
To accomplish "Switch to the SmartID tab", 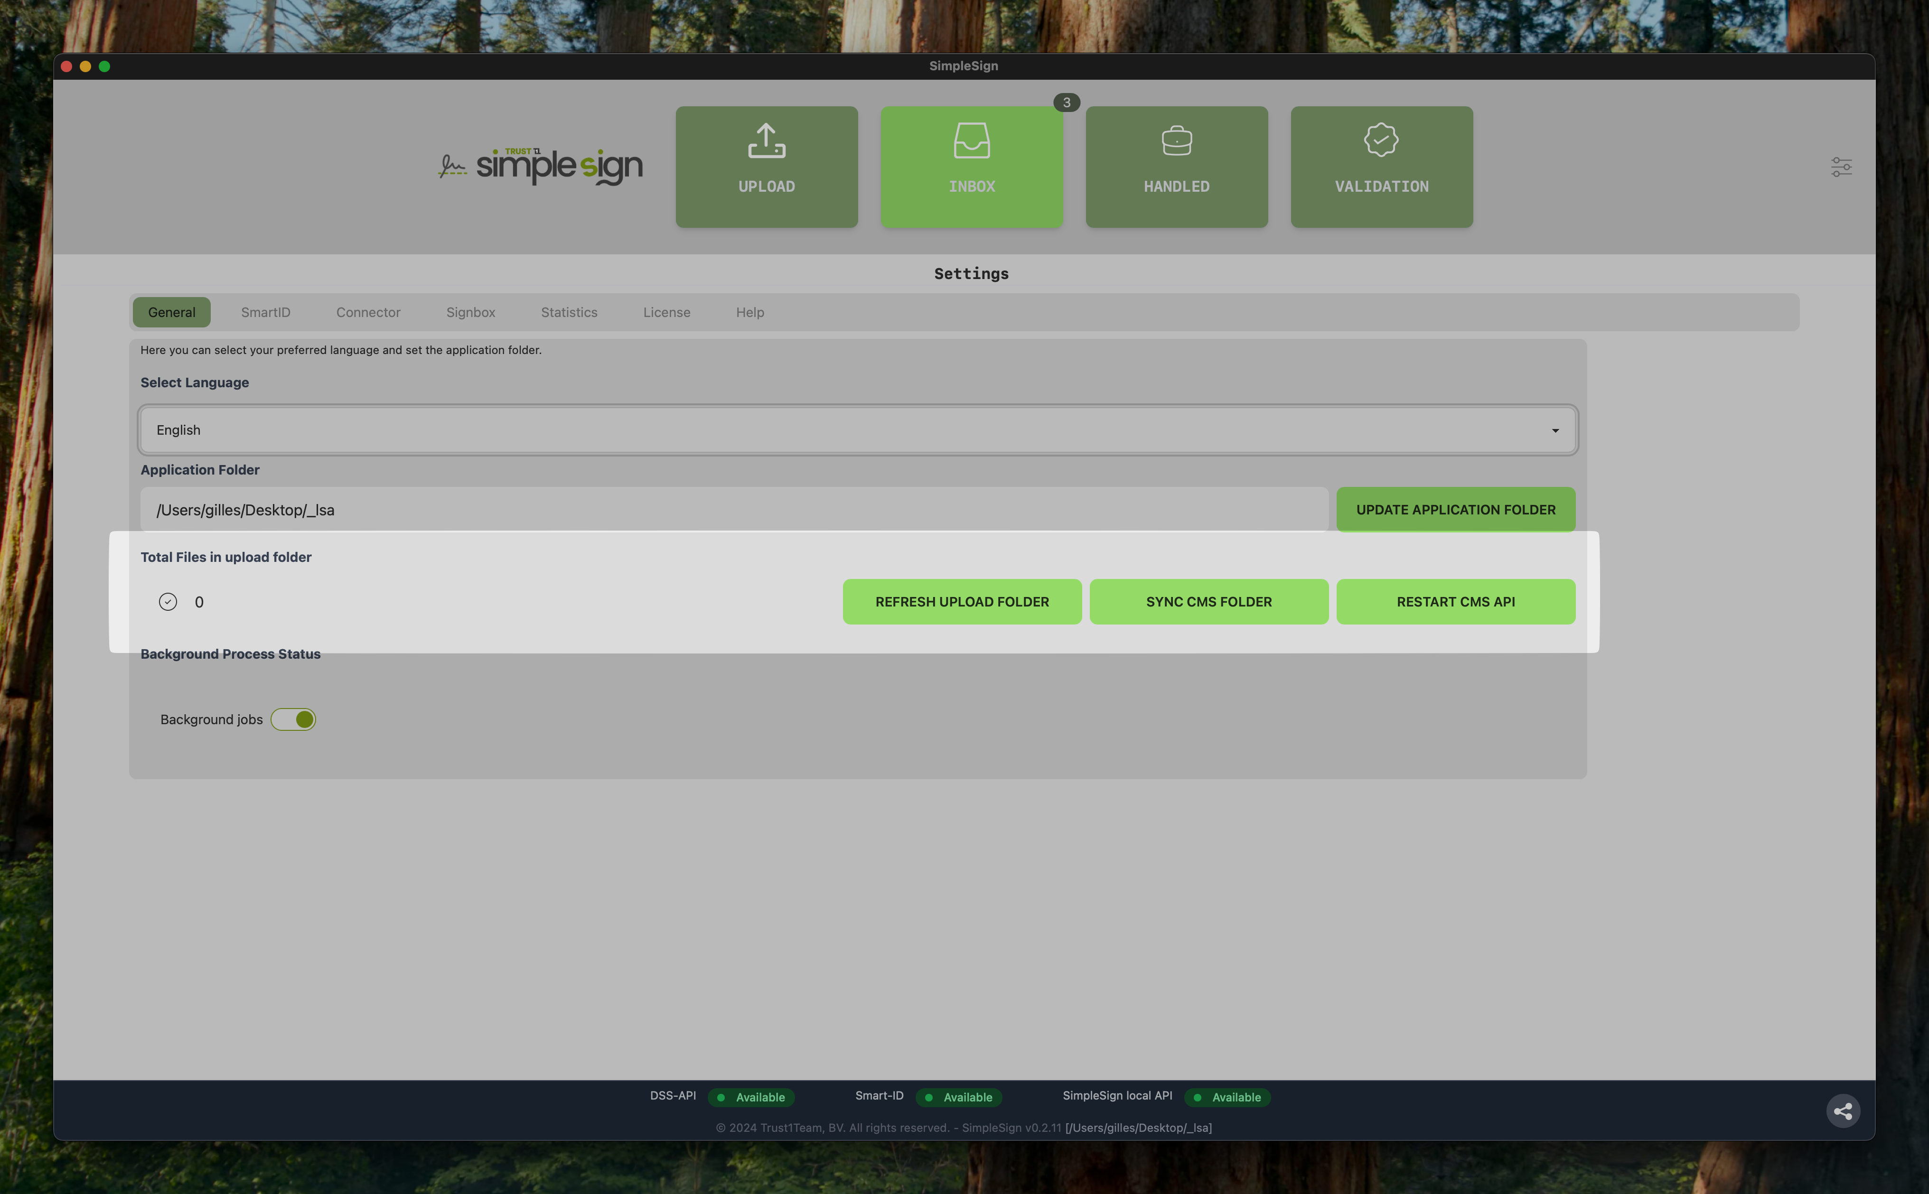I will pyautogui.click(x=265, y=313).
